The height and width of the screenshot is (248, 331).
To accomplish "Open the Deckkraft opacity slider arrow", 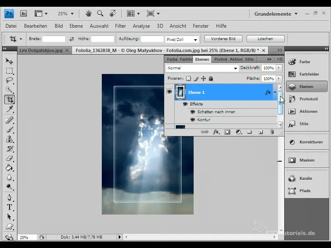I will click(278, 68).
